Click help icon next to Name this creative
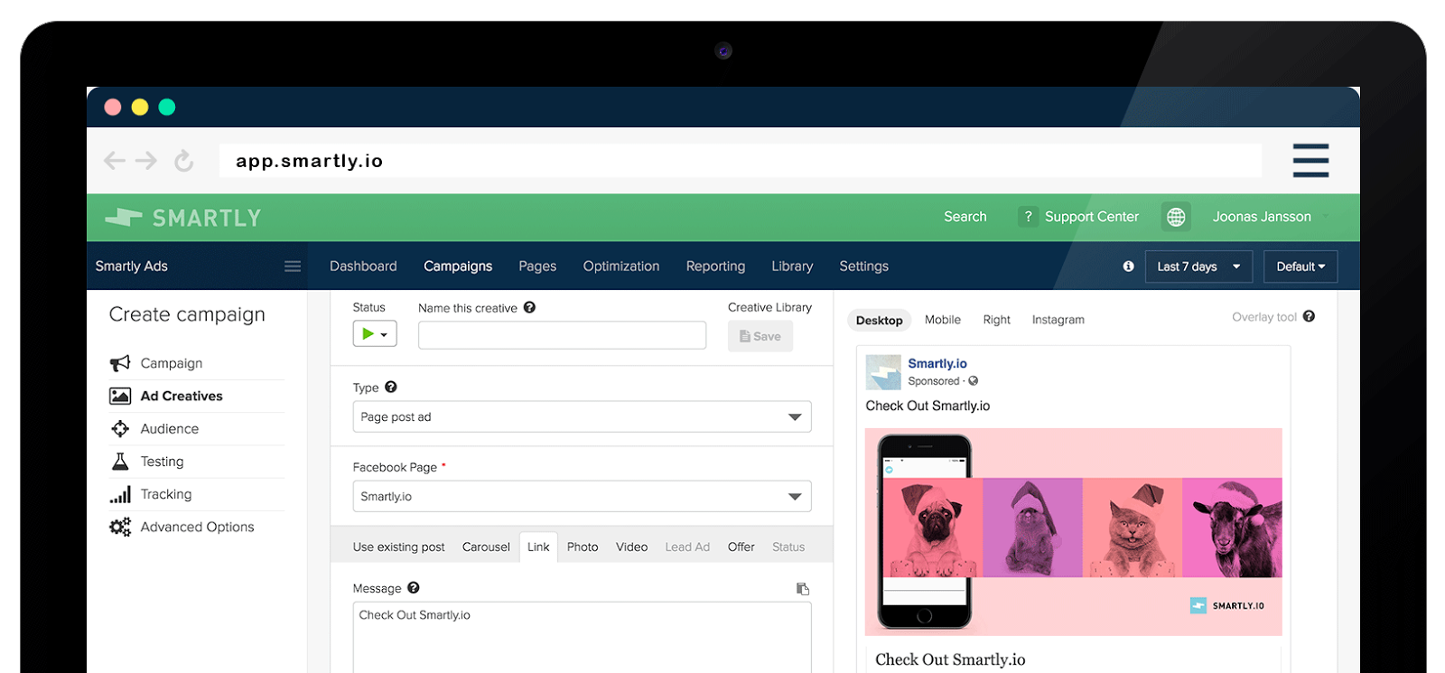The height and width of the screenshot is (673, 1445). click(x=529, y=307)
